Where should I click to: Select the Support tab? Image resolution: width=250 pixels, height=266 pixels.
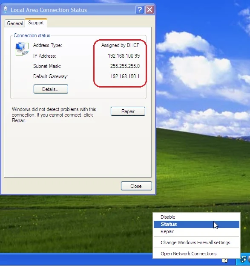(x=36, y=23)
